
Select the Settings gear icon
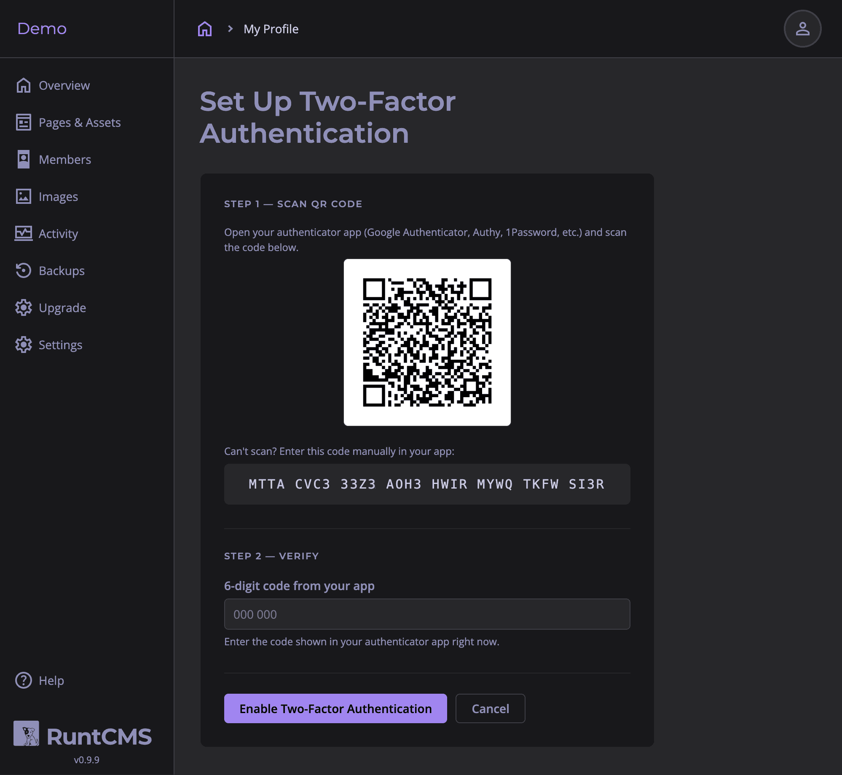tap(23, 345)
